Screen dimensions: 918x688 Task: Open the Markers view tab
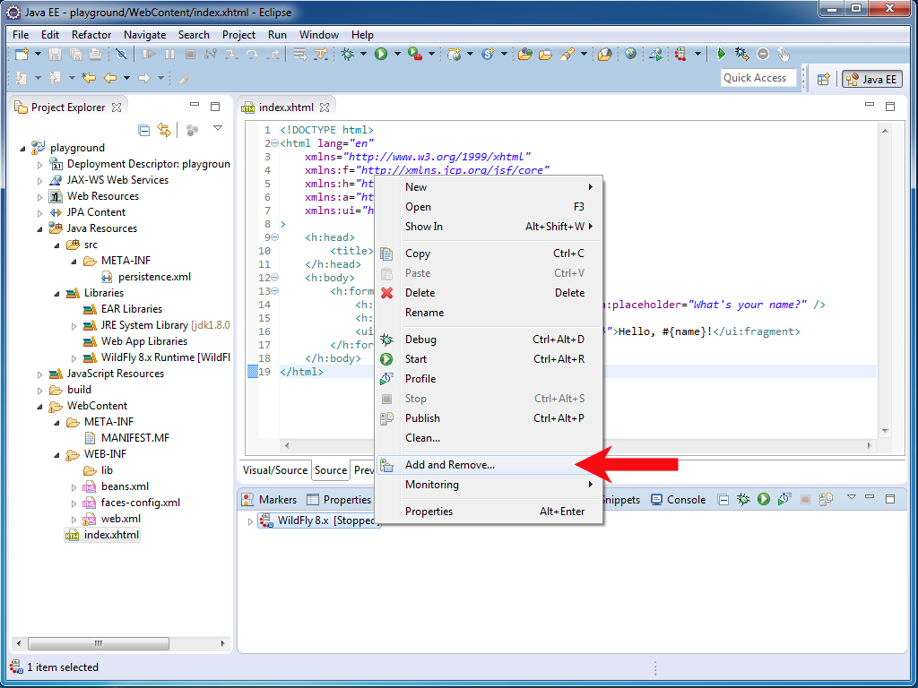[270, 500]
